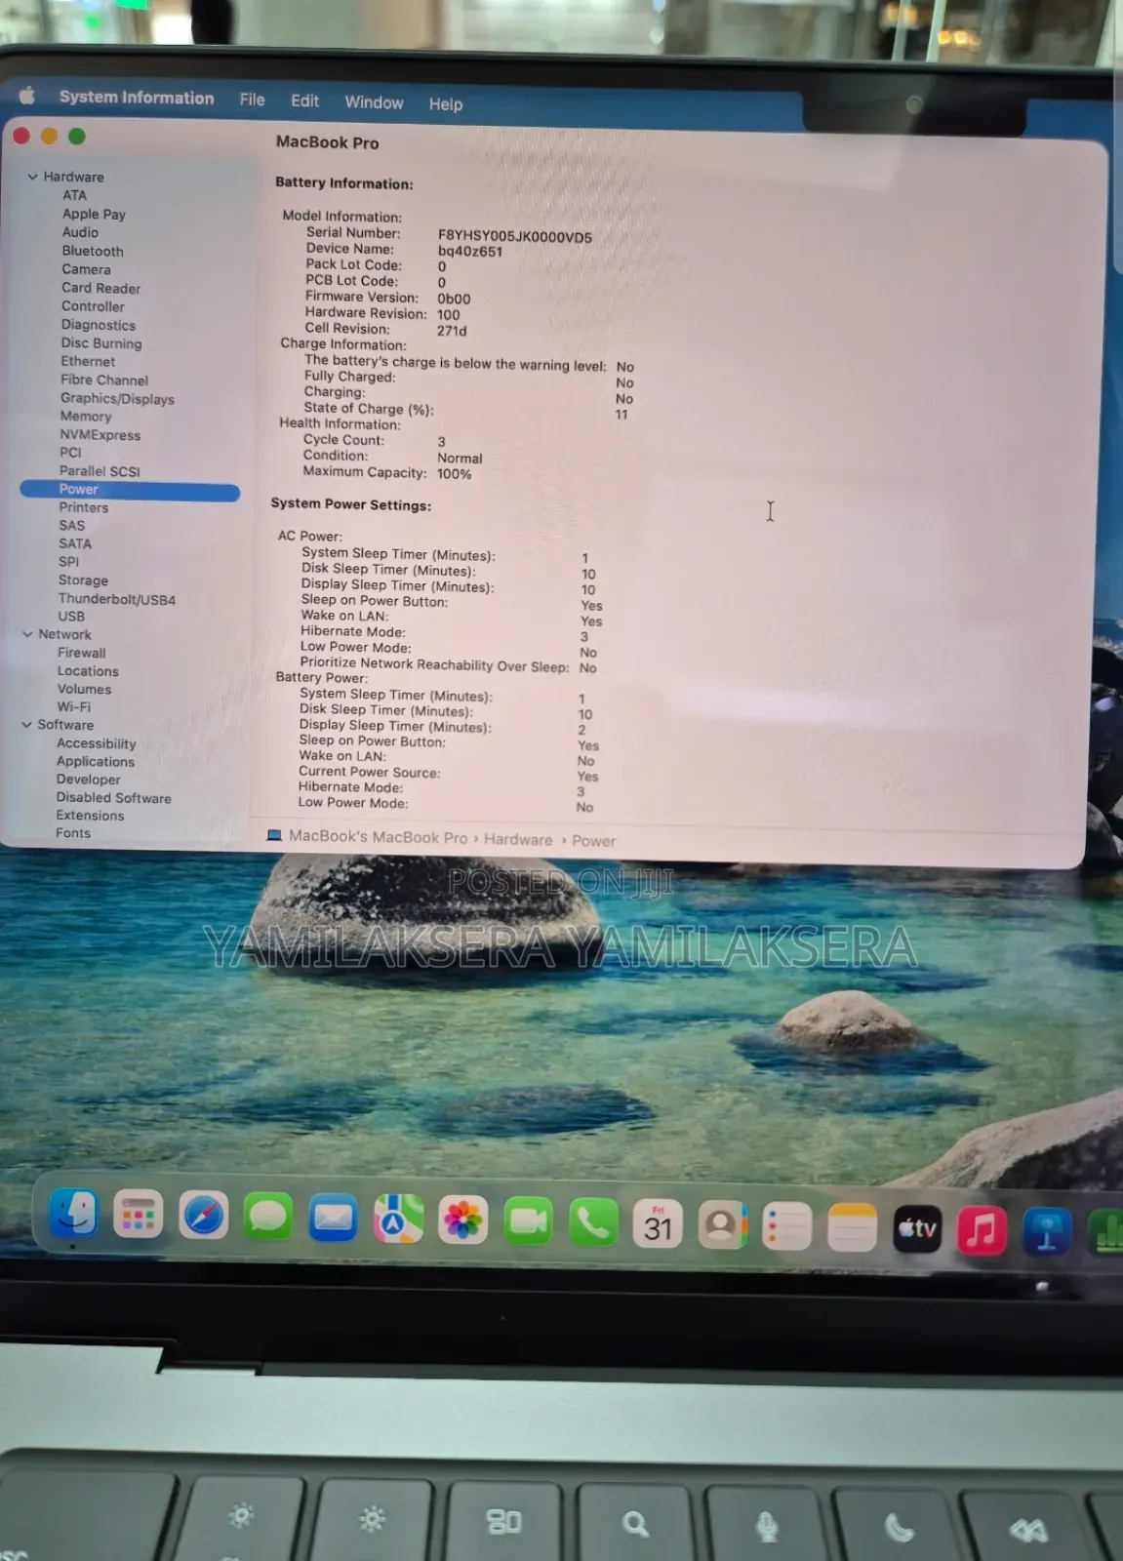This screenshot has width=1123, height=1561.
Task: Select Bluetooth in the sidebar
Action: coord(93,251)
